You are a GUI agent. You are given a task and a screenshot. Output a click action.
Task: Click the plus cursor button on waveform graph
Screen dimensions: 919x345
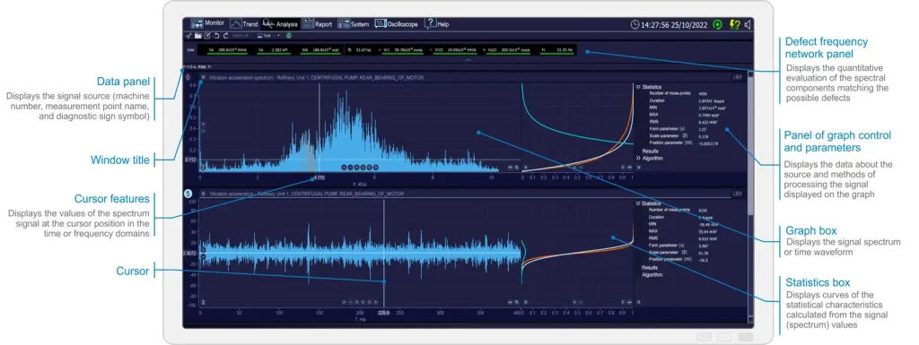click(344, 302)
